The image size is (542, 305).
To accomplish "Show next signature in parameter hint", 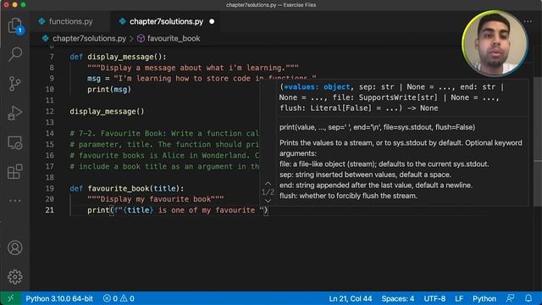I will [x=268, y=201].
